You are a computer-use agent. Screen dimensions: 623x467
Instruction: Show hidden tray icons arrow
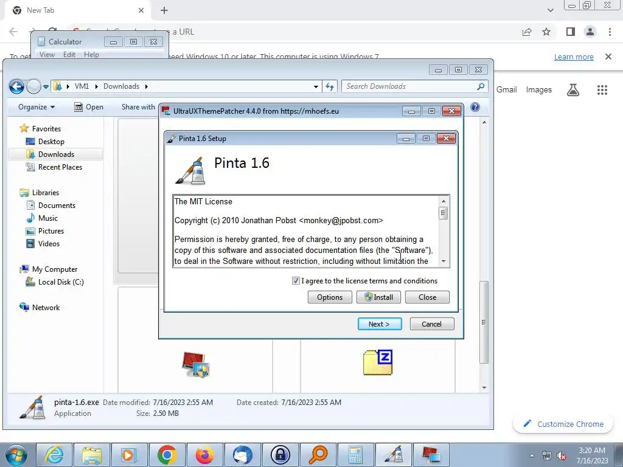coord(532,456)
